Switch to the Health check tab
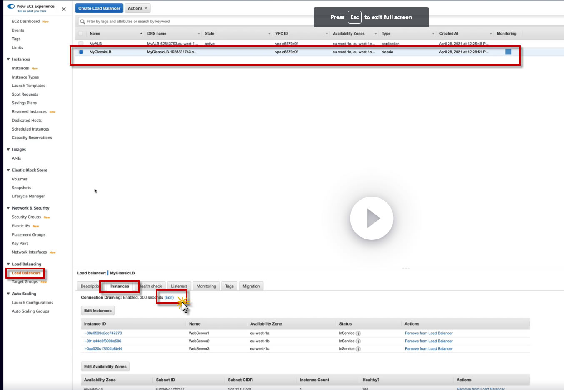 (x=151, y=286)
